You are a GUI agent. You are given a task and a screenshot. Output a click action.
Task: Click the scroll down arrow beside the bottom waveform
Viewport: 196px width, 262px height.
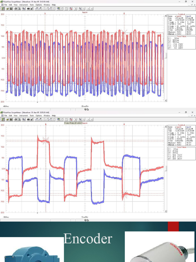pyautogui.click(x=166, y=211)
